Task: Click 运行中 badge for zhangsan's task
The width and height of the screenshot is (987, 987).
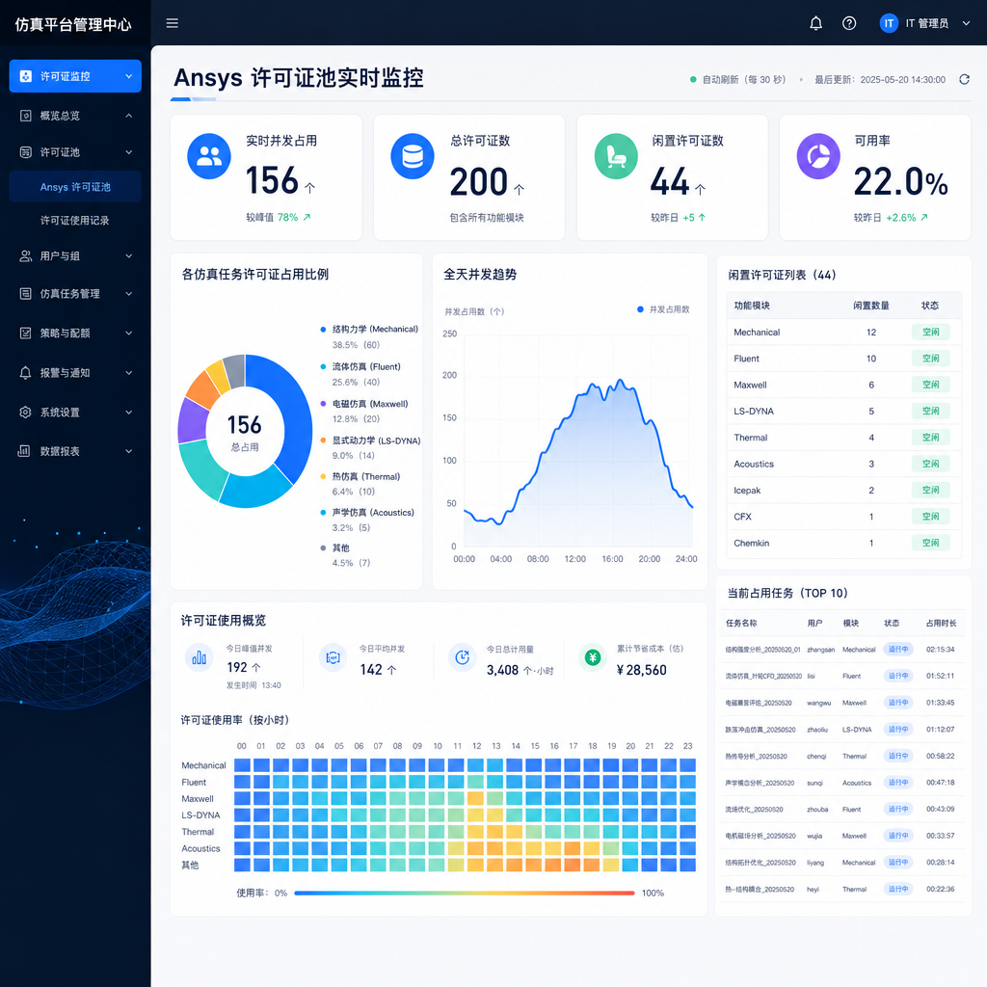Action: tap(898, 649)
